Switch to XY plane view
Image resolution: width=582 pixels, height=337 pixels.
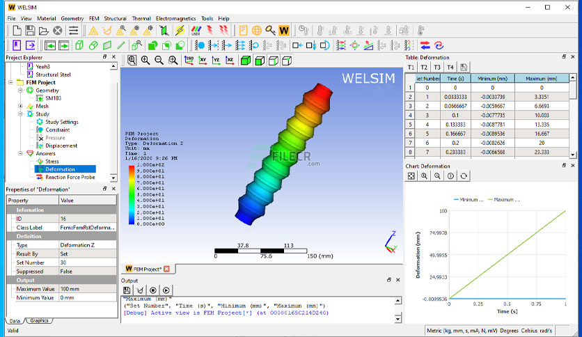pyautogui.click(x=203, y=60)
